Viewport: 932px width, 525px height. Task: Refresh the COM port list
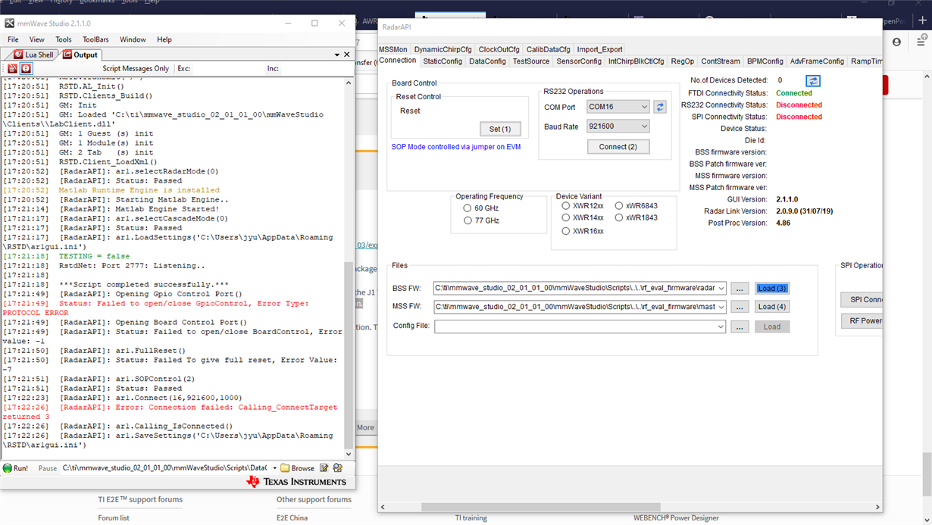point(660,108)
